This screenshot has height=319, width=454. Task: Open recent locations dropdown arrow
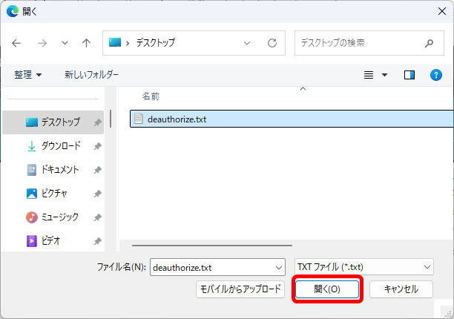pyautogui.click(x=65, y=43)
